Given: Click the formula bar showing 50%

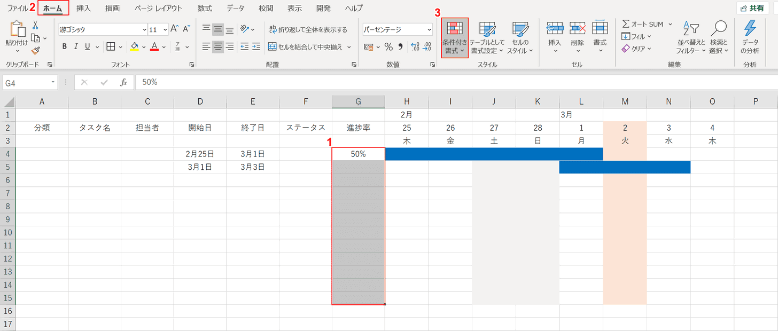Looking at the screenshot, I should (456, 82).
